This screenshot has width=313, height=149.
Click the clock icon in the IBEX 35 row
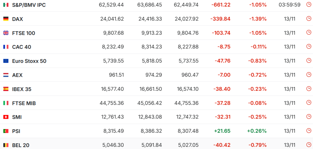point(308,88)
